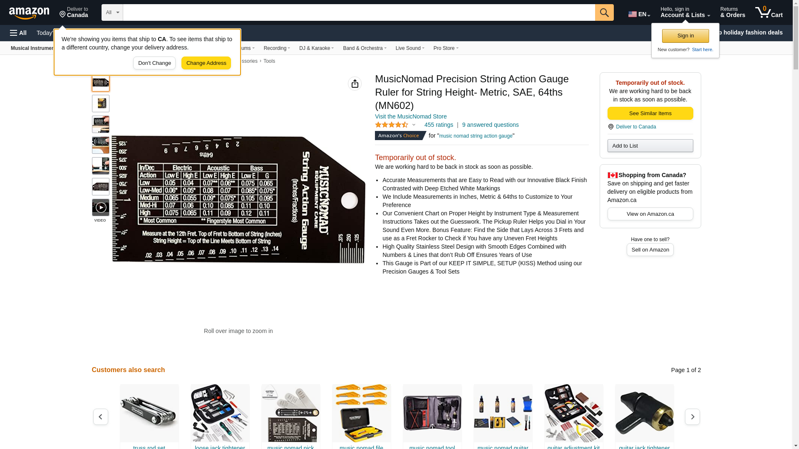Open the Add to List dropdown

point(650,146)
